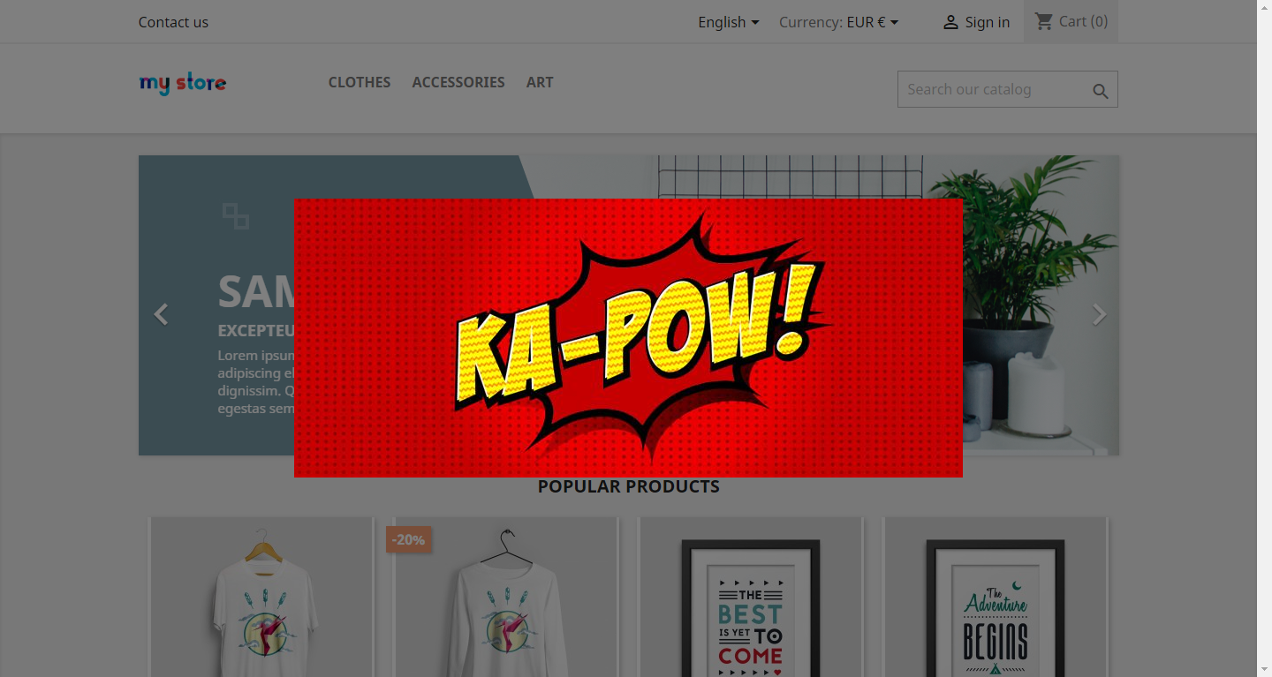
Task: Open the Currency EUR € dropdown
Action: pos(838,22)
